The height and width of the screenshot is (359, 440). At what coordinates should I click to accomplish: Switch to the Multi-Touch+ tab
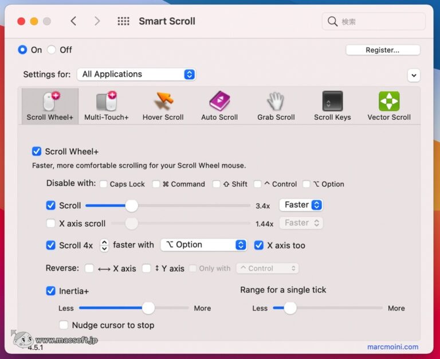[107, 106]
